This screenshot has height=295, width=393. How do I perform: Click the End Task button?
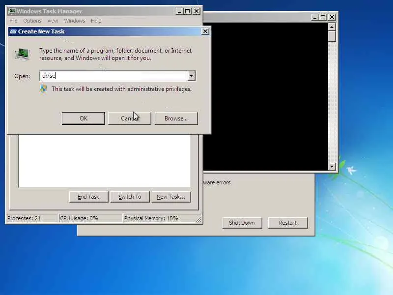(x=88, y=197)
